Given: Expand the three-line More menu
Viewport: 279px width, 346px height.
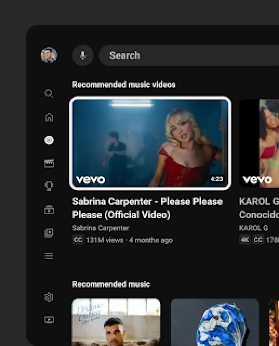Looking at the screenshot, I should pyautogui.click(x=49, y=256).
